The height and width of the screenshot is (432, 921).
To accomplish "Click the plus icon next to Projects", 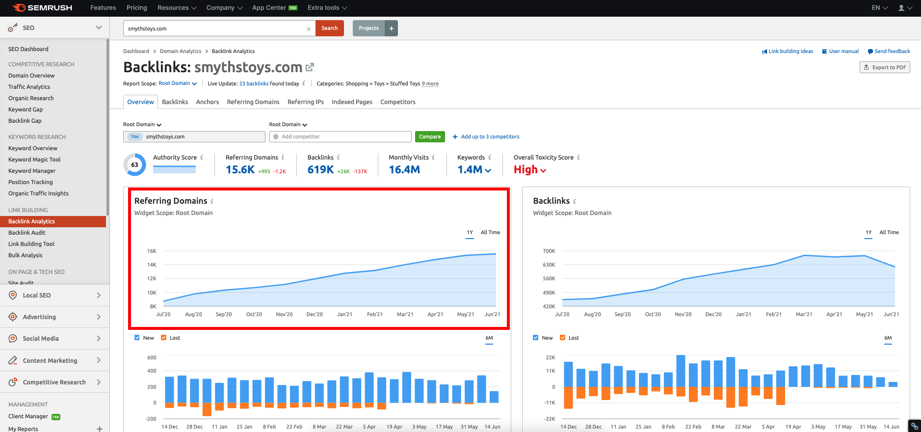I will 391,28.
